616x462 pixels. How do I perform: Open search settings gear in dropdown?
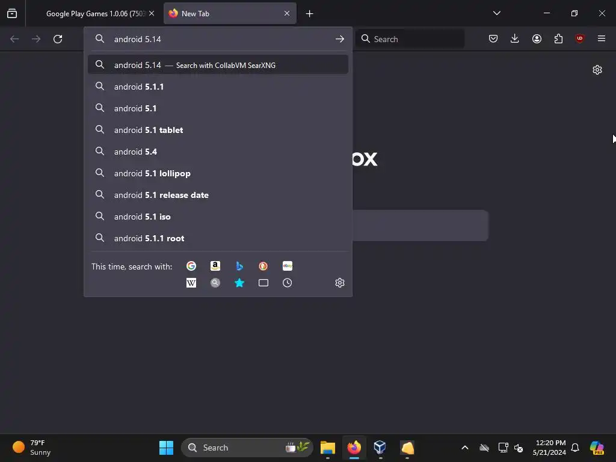click(340, 283)
